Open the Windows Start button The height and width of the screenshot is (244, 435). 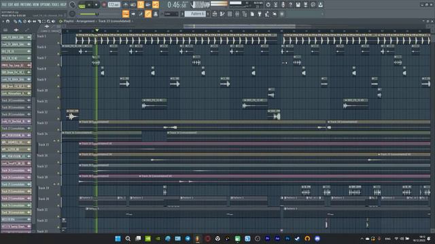click(x=118, y=239)
